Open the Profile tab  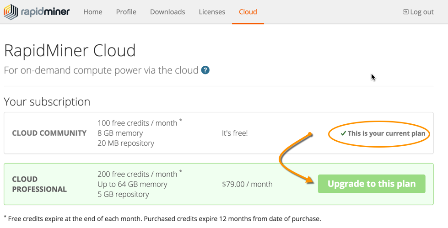coord(126,12)
